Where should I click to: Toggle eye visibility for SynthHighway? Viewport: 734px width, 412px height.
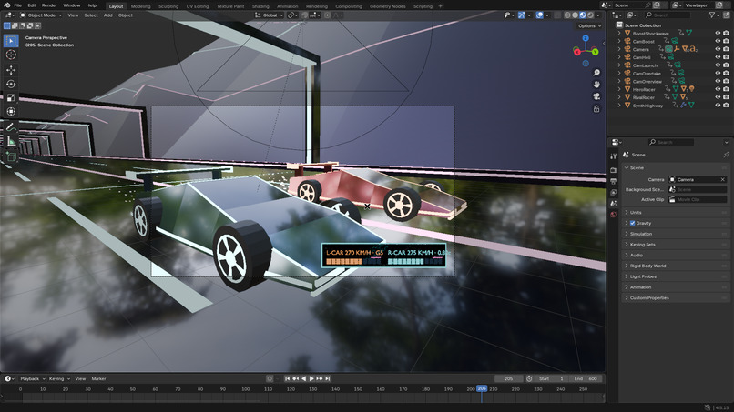click(x=718, y=106)
